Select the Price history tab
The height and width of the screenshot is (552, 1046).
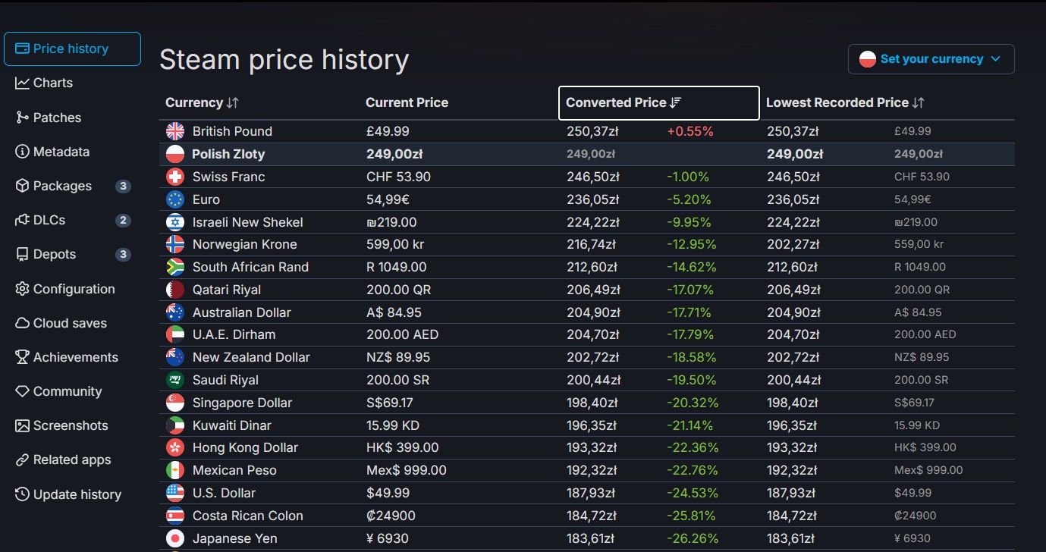tap(72, 49)
